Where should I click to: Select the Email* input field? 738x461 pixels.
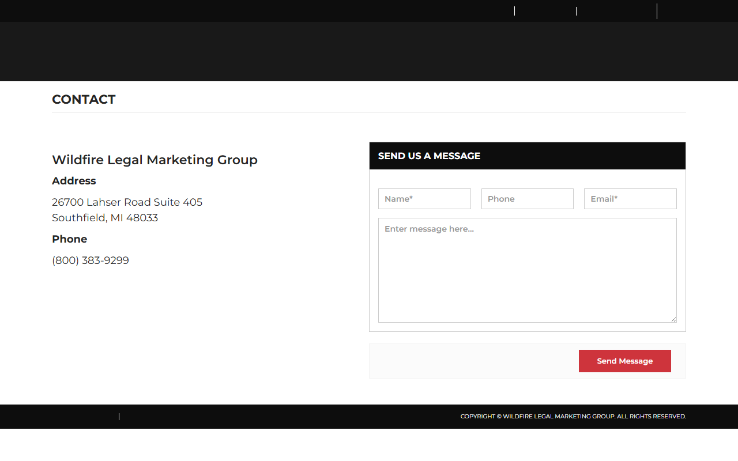click(x=630, y=199)
